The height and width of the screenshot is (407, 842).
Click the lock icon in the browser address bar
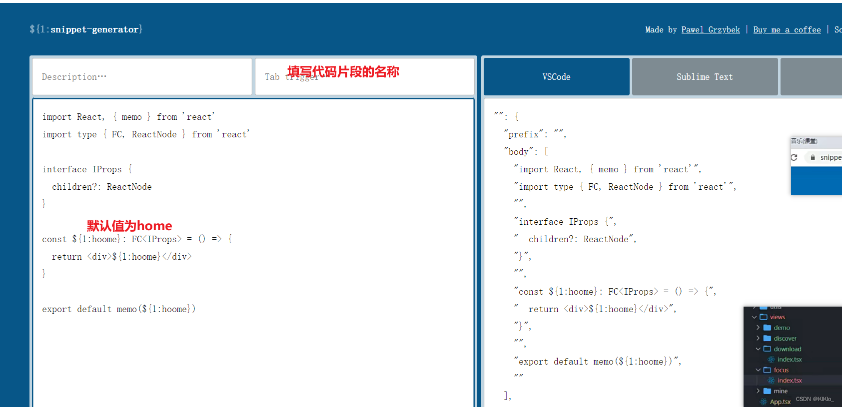(x=813, y=157)
